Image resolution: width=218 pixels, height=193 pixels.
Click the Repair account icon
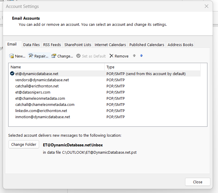[31, 56]
